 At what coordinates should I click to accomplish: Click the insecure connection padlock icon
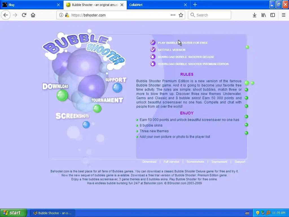(x=67, y=15)
